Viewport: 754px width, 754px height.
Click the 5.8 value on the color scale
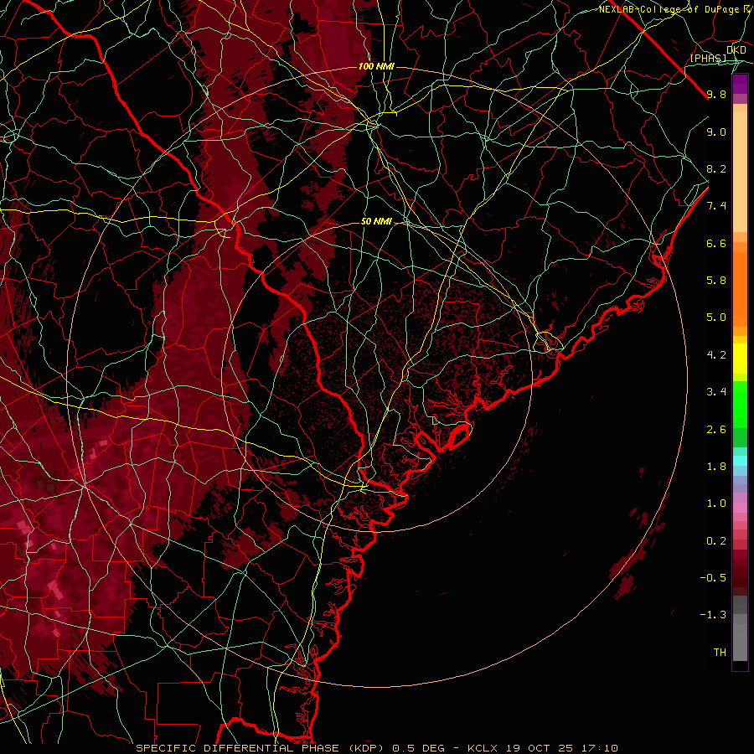point(716,281)
